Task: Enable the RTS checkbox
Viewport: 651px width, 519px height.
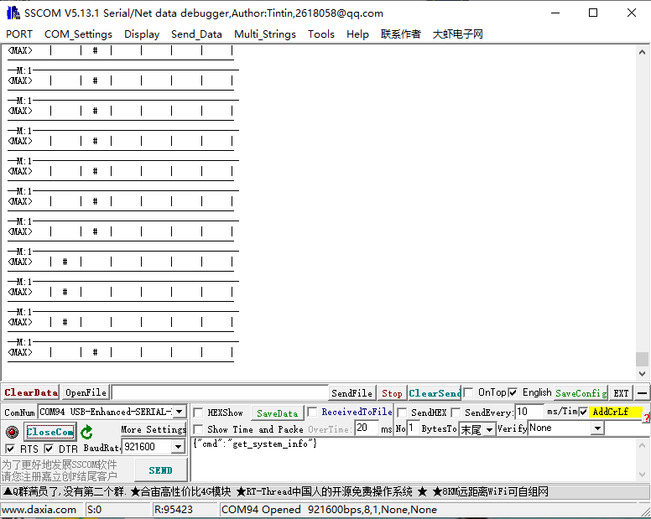Action: click(x=10, y=449)
